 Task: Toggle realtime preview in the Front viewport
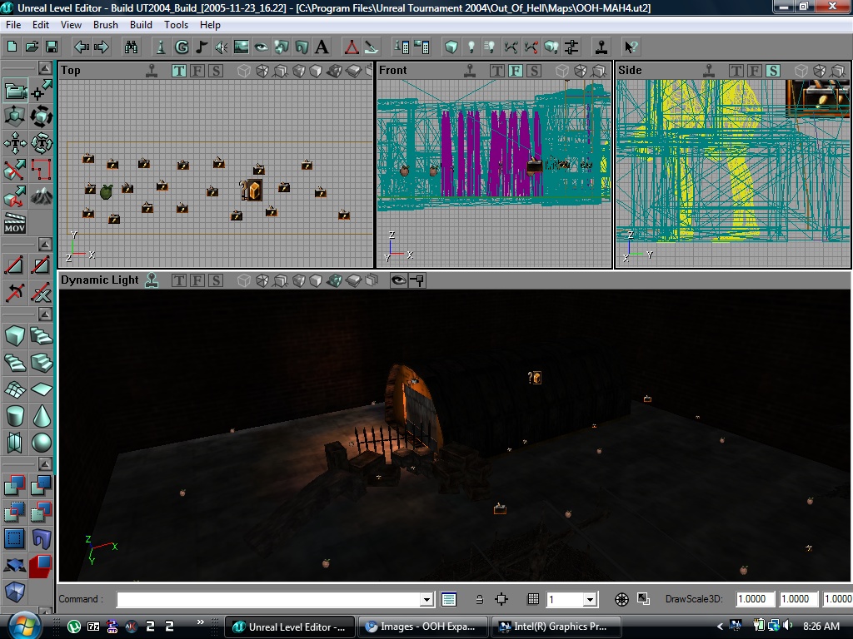[x=470, y=71]
